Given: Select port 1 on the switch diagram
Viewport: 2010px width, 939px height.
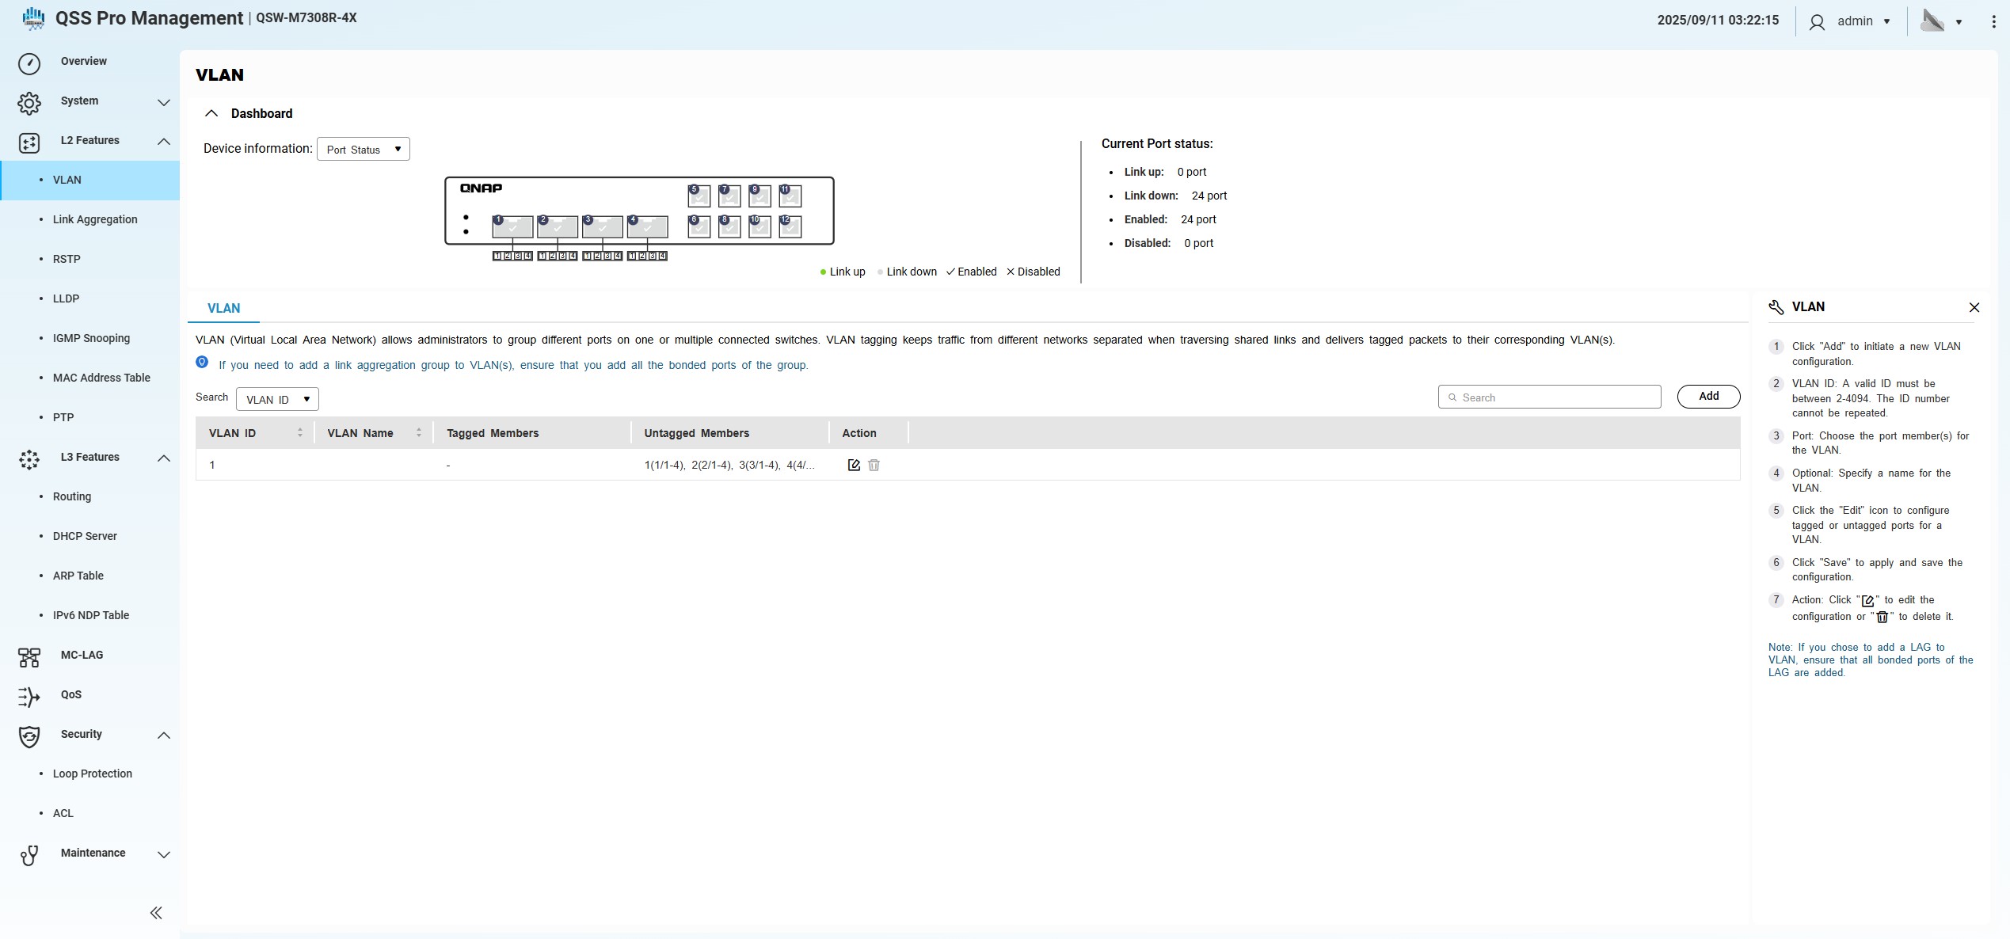Looking at the screenshot, I should pyautogui.click(x=512, y=226).
